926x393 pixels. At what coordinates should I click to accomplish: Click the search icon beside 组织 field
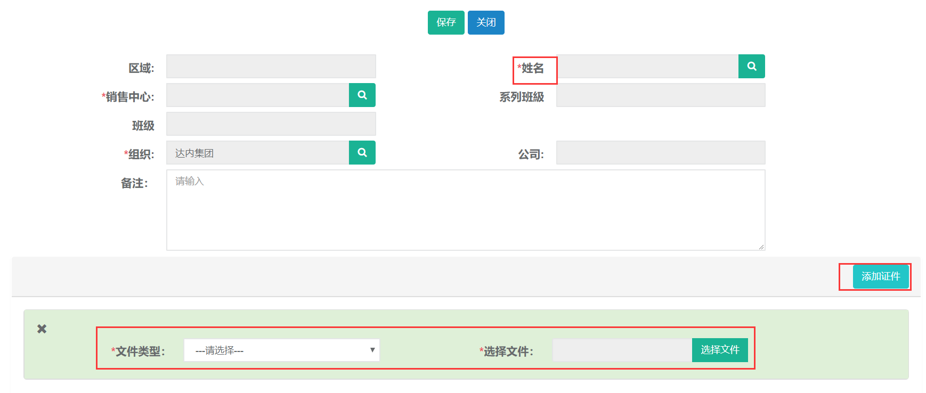362,153
